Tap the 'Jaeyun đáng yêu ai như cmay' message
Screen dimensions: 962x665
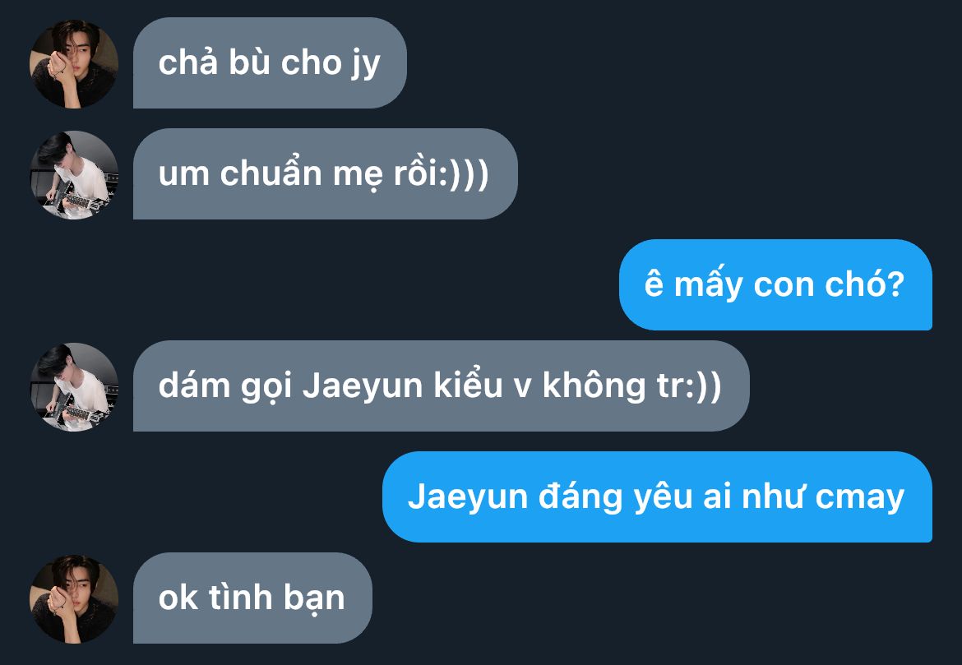657,497
